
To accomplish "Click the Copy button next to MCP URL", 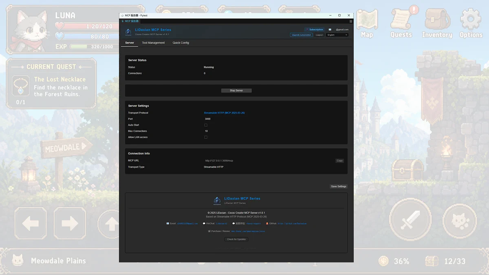I will 340,161.
